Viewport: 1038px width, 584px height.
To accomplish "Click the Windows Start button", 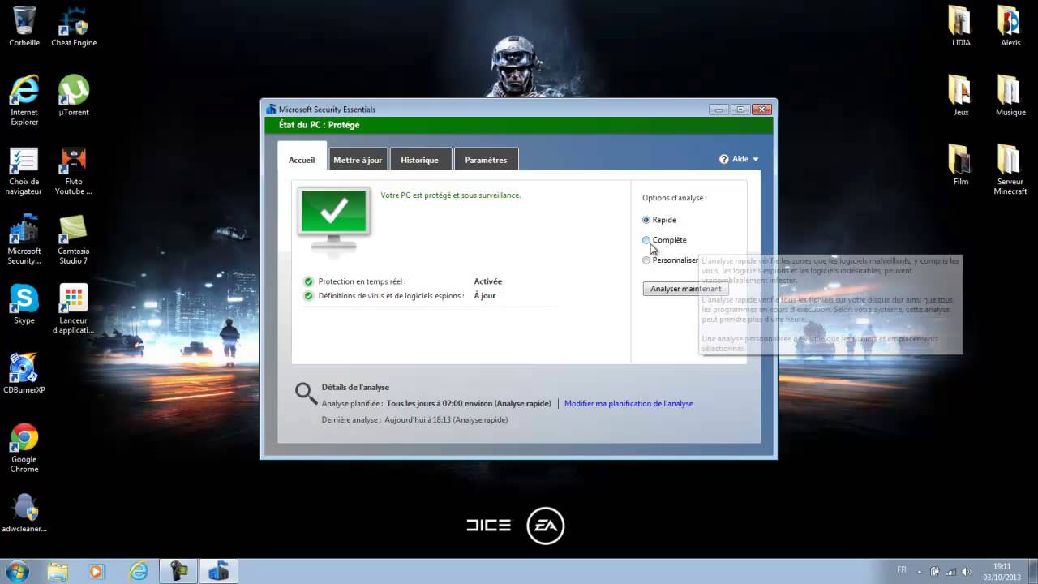I will pos(16,570).
